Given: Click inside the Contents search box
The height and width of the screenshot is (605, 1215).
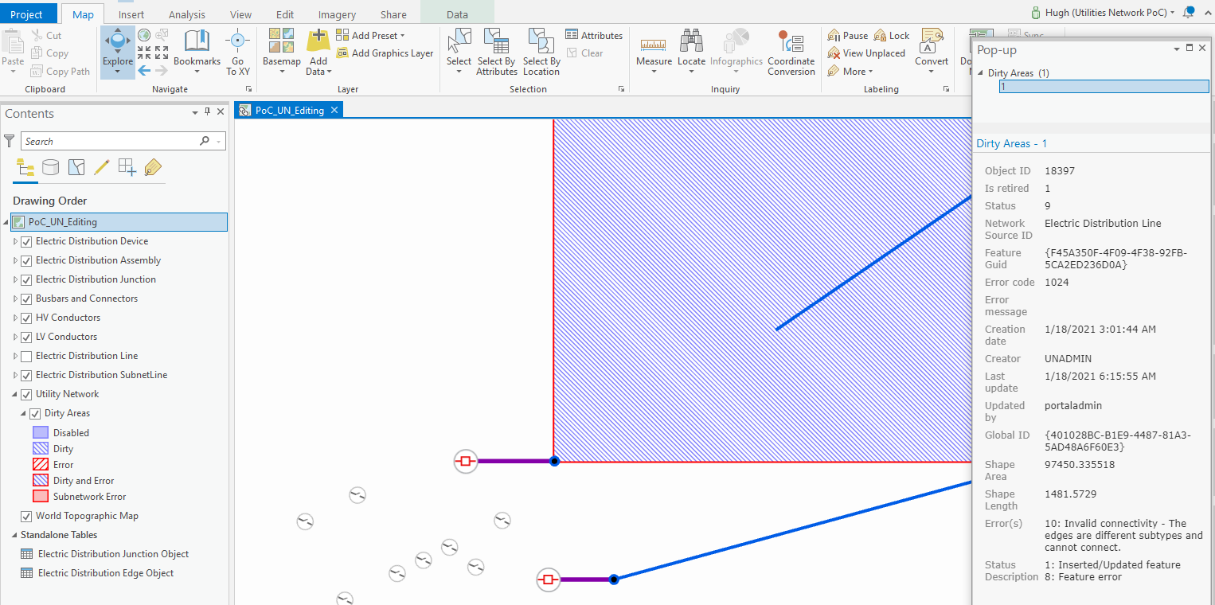Looking at the screenshot, I should [119, 141].
